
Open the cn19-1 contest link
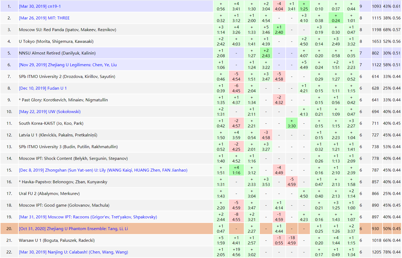tap(40, 6)
